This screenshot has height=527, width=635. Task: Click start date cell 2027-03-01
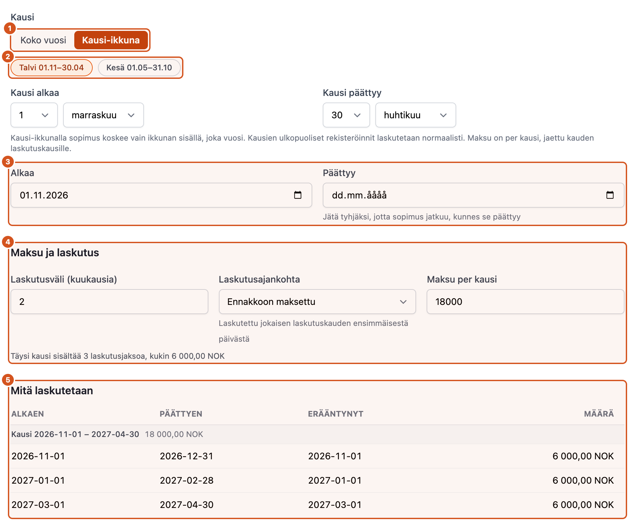(x=38, y=505)
